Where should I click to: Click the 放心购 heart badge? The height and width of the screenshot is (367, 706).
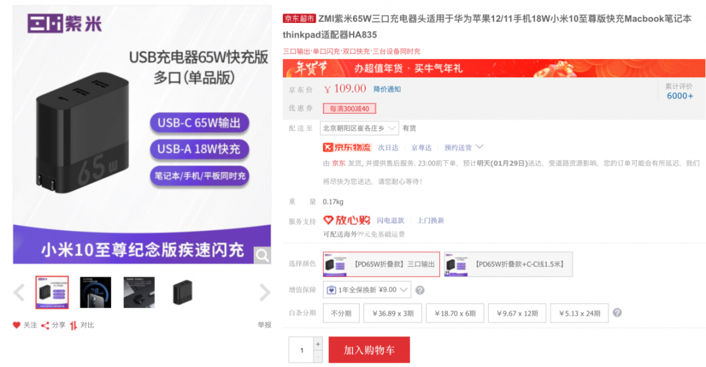click(346, 220)
